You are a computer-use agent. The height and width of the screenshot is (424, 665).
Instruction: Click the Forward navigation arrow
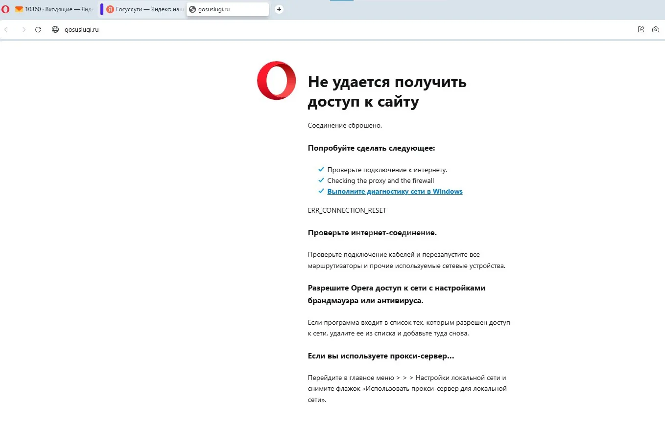[x=24, y=30]
